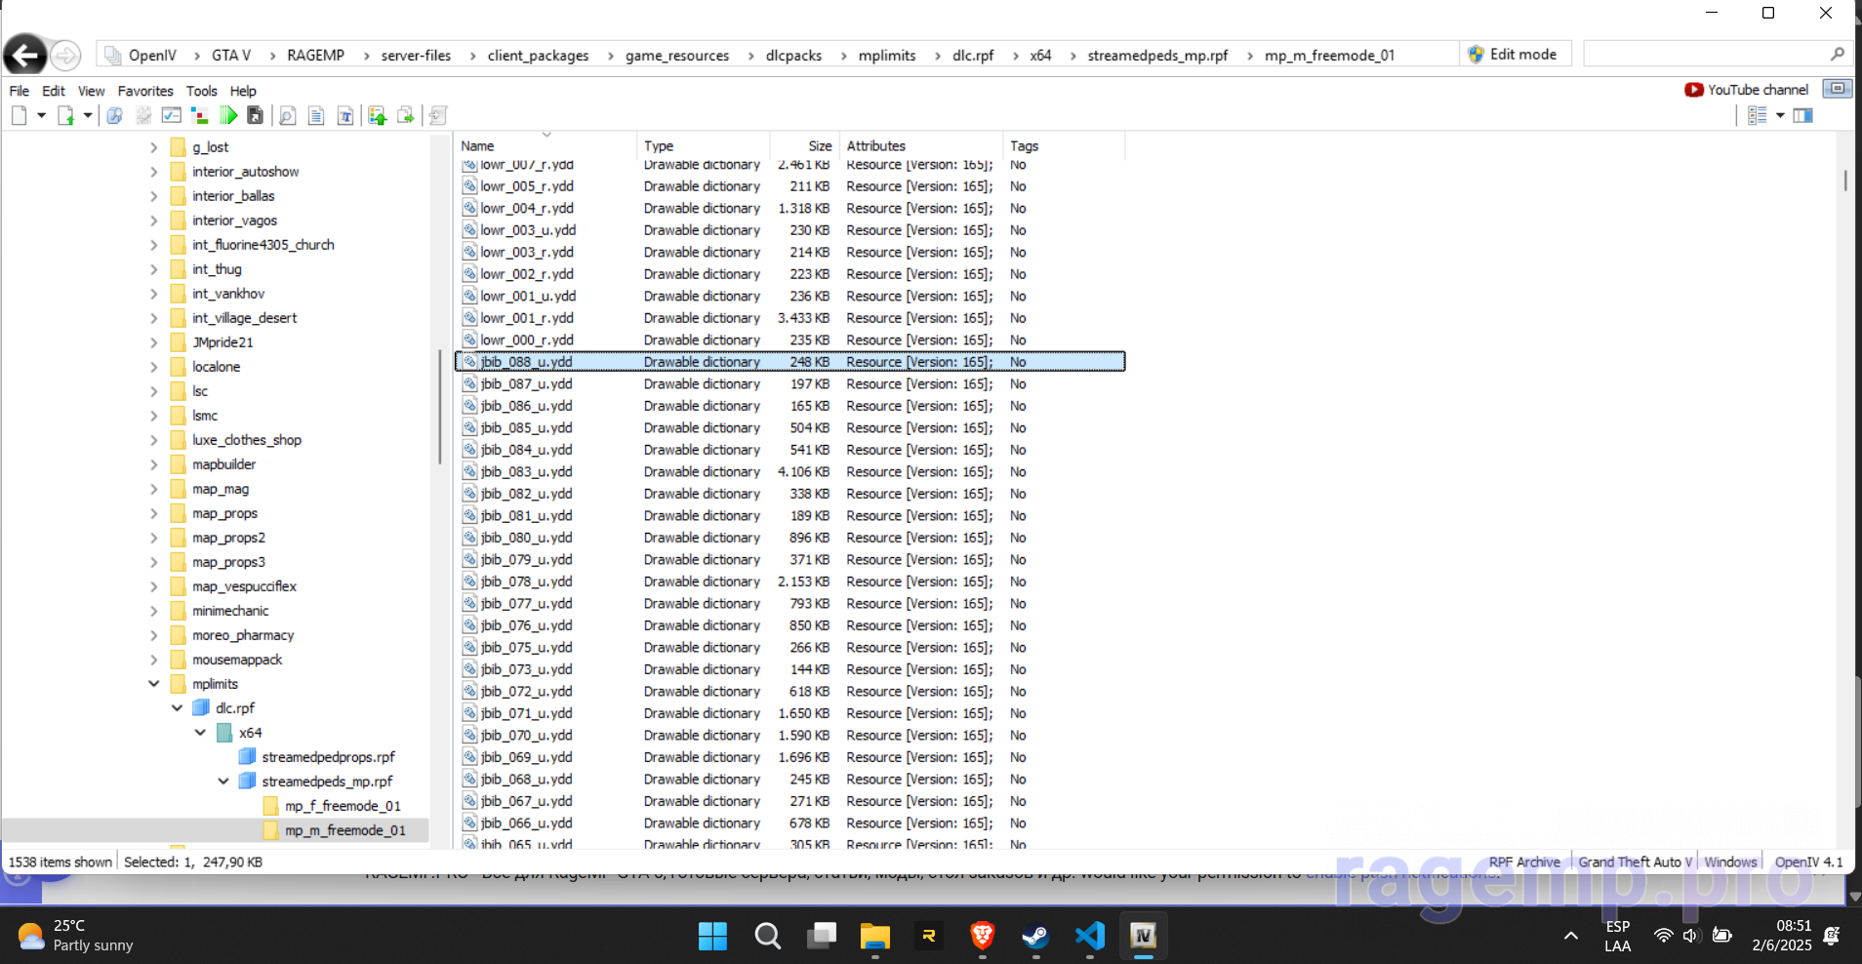
Task: Click the search magnifier in the search box
Action: [1837, 54]
